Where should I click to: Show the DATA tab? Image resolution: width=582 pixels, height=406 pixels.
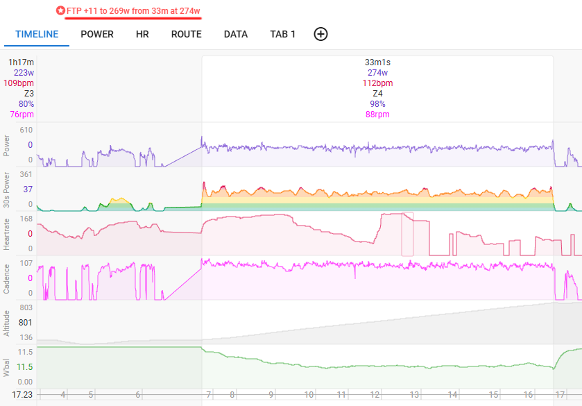236,34
